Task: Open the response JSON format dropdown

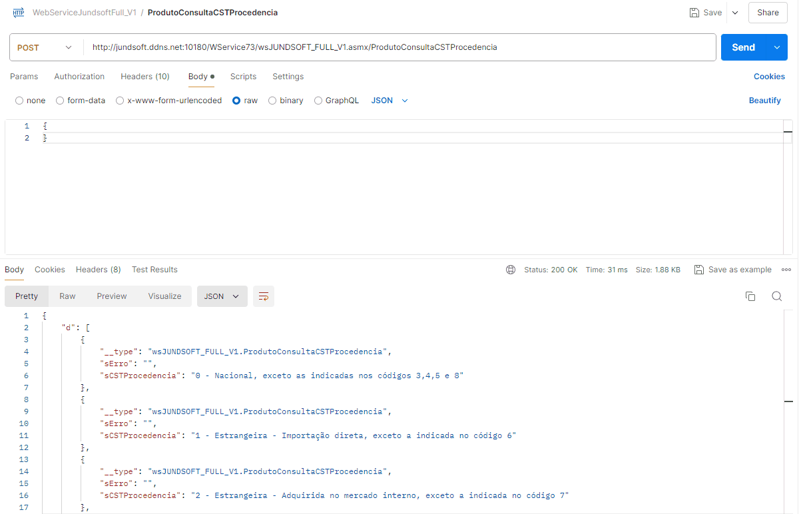Action: pyautogui.click(x=222, y=296)
